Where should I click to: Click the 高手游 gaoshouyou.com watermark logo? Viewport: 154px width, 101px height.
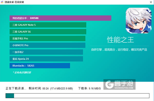point(119,84)
